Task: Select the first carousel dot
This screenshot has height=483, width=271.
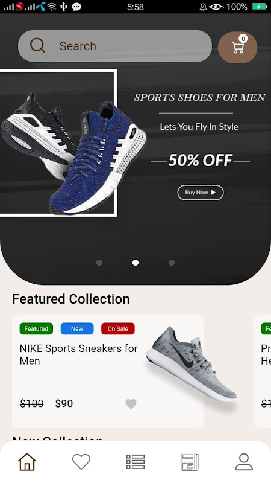Action: [99, 263]
